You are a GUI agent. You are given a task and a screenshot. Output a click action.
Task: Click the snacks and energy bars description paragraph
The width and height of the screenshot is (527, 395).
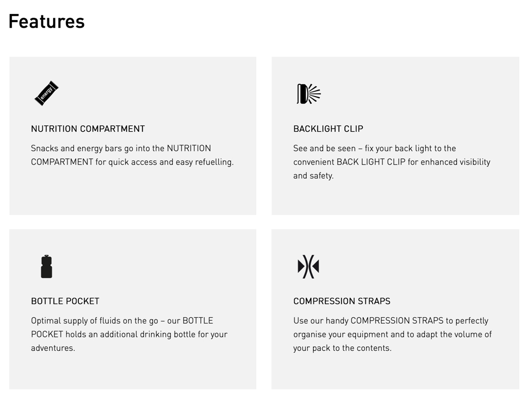tap(132, 155)
